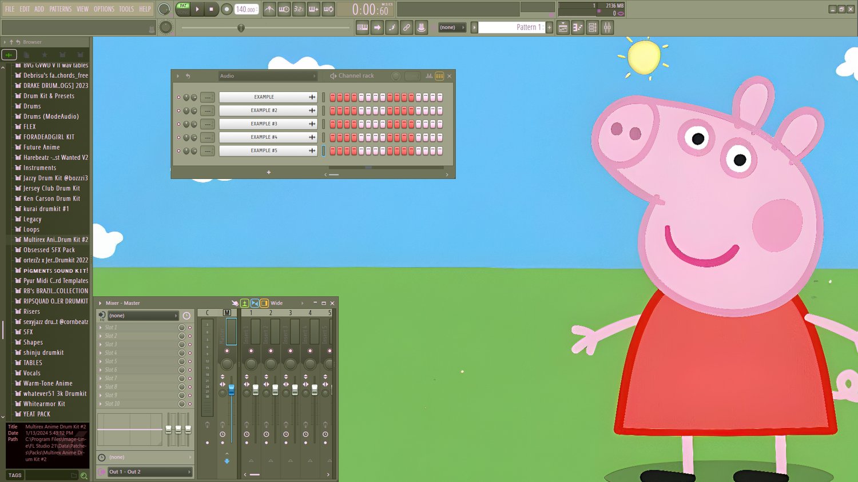The width and height of the screenshot is (858, 482).
Task: Stop playback with the stop button
Action: (x=211, y=9)
